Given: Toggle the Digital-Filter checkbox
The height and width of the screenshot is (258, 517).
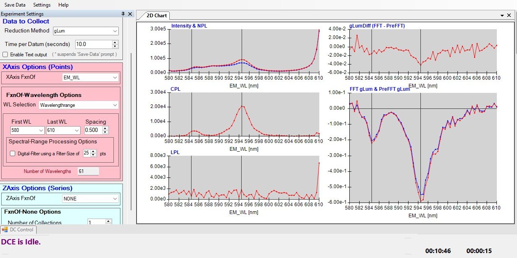Looking at the screenshot, I should coord(13,153).
